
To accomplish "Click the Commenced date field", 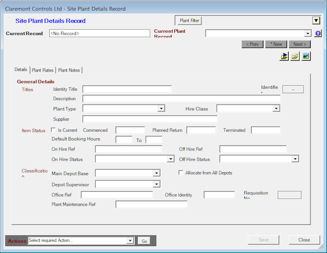I will point(130,130).
